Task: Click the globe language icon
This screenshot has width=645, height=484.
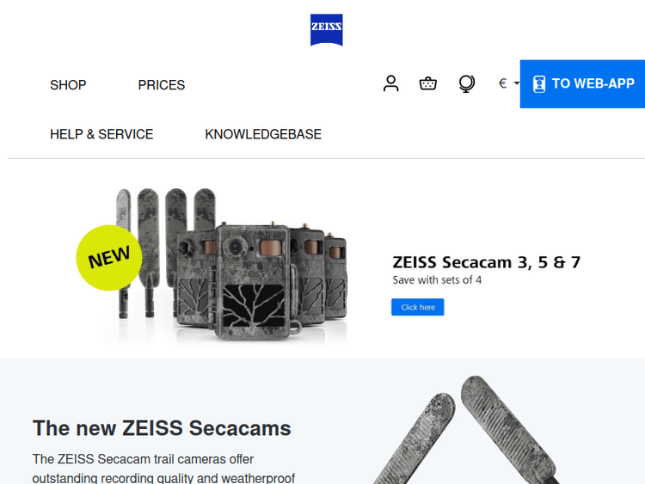Action: pos(466,83)
